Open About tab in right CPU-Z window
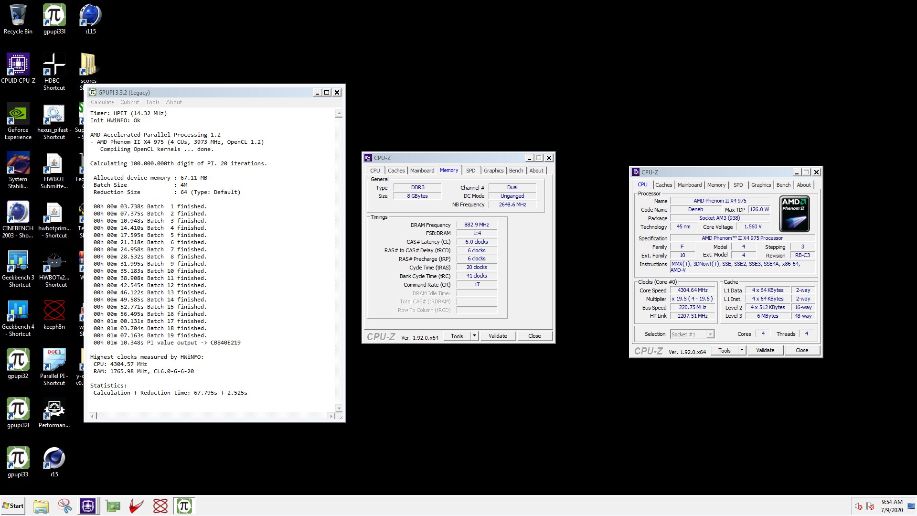This screenshot has height=516, width=917. [804, 185]
